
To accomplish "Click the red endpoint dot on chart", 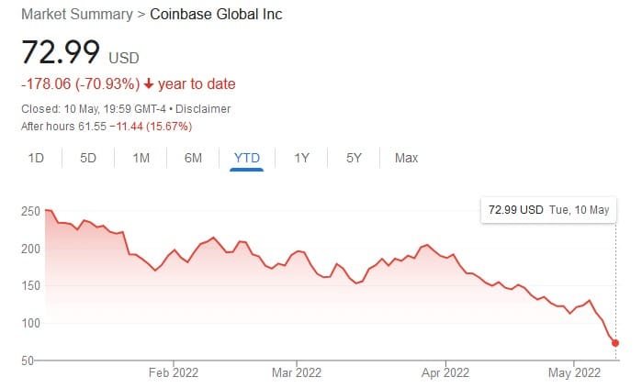I will (615, 343).
